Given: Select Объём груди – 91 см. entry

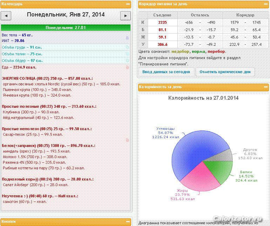Looking at the screenshot, I should click(x=22, y=47).
